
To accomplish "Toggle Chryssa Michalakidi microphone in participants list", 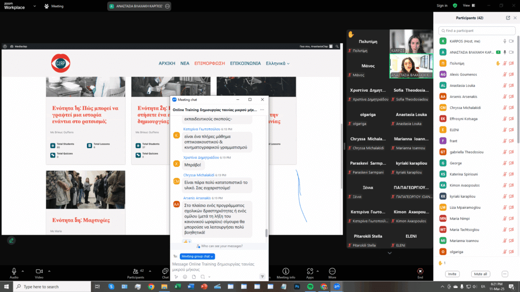I will tap(505, 107).
